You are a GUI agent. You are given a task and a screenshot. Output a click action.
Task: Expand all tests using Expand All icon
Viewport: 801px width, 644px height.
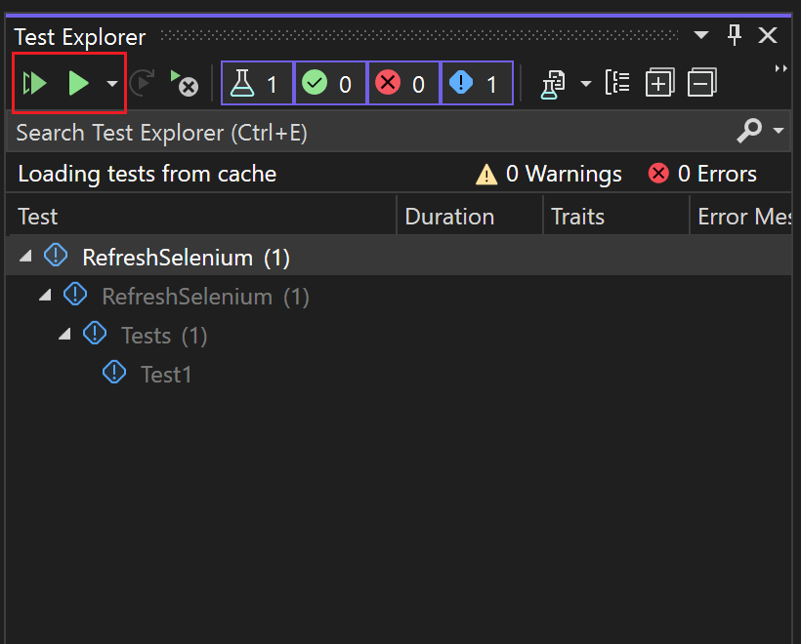(659, 83)
